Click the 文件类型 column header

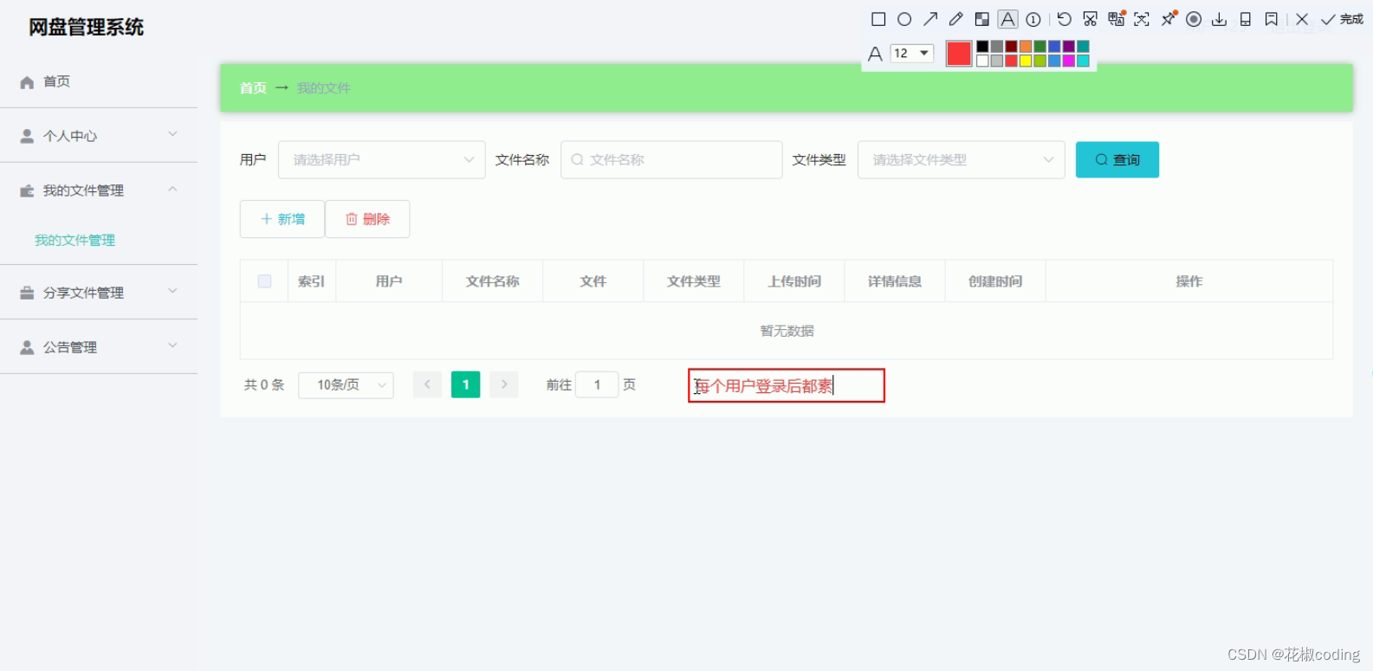coord(693,281)
